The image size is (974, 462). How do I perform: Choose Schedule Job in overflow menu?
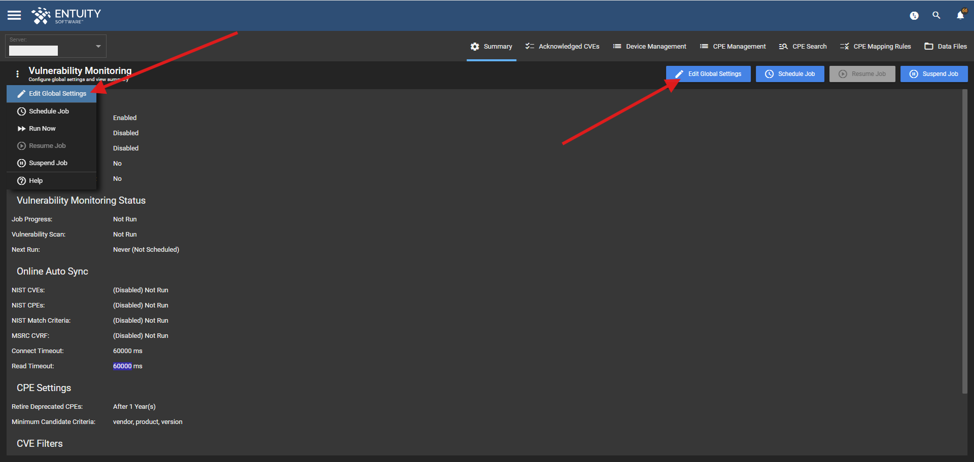tap(51, 111)
